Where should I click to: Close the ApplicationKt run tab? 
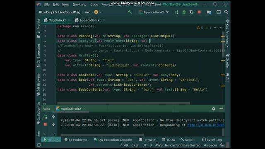84,108
